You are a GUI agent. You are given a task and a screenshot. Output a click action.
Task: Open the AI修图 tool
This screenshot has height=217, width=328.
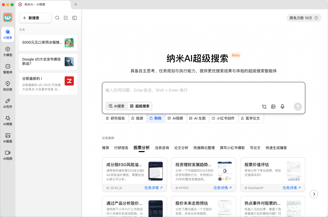(8, 121)
